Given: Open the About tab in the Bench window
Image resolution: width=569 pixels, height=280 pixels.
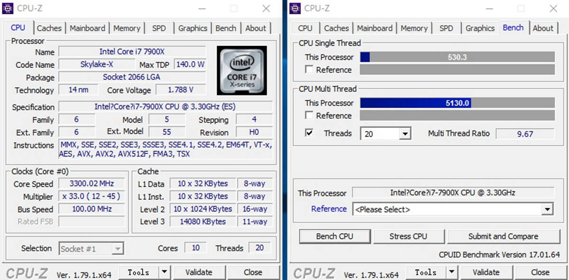Looking at the screenshot, I should click(x=543, y=28).
